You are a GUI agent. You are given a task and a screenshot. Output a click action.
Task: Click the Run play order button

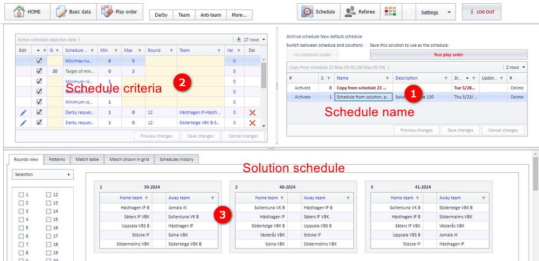pos(448,54)
